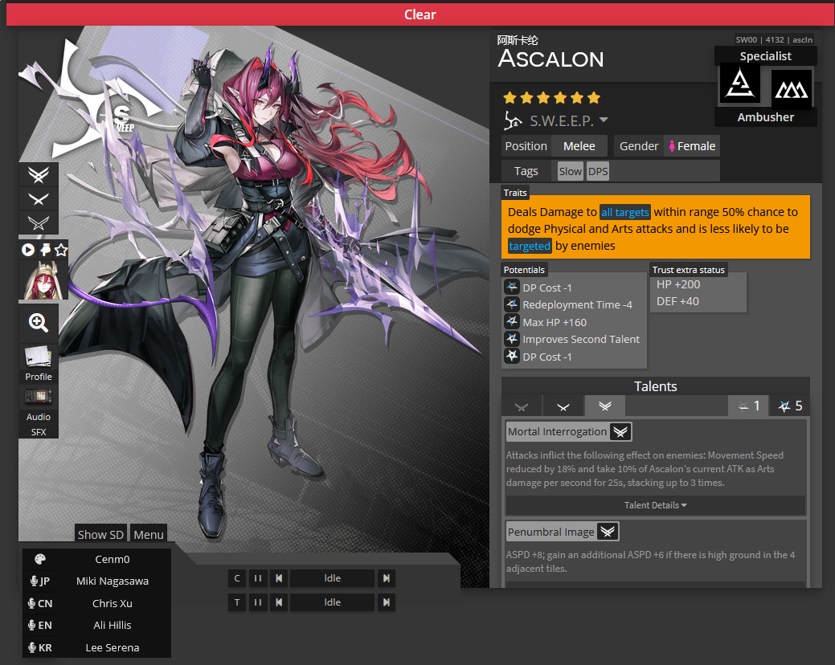The height and width of the screenshot is (665, 835).
Task: Select potential 1 talent toggle
Action: pos(748,406)
